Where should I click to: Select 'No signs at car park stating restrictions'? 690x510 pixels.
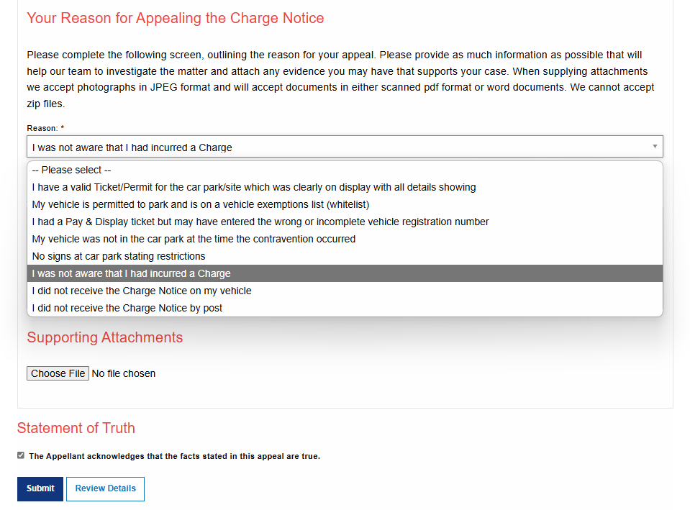point(345,256)
